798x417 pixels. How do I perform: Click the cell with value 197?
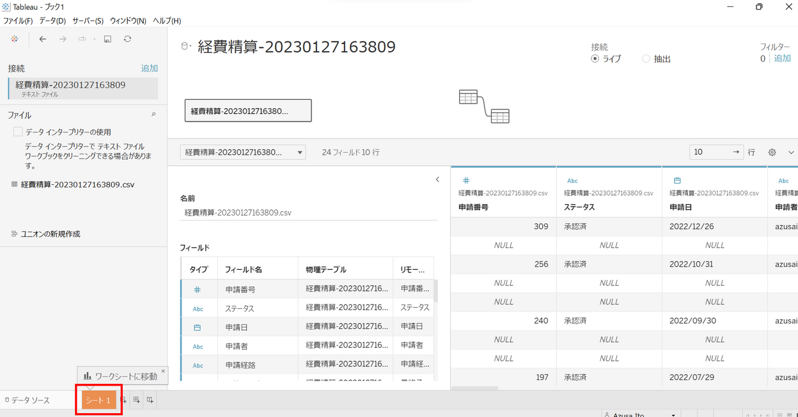tap(503, 377)
